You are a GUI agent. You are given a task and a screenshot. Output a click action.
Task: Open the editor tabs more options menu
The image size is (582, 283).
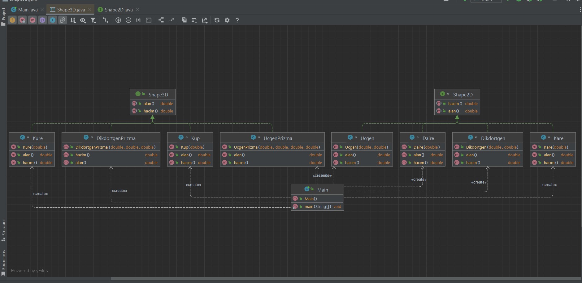tap(580, 10)
